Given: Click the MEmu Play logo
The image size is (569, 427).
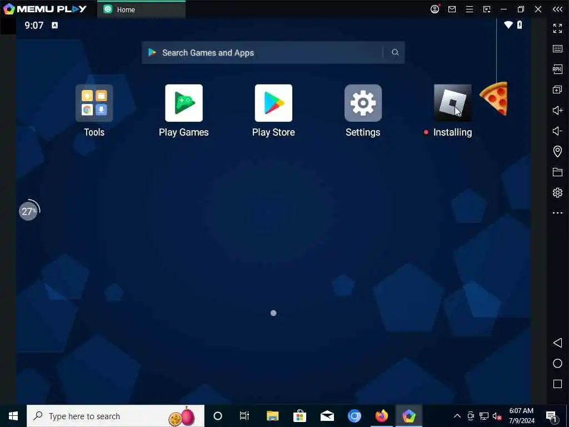Looking at the screenshot, I should (x=44, y=9).
